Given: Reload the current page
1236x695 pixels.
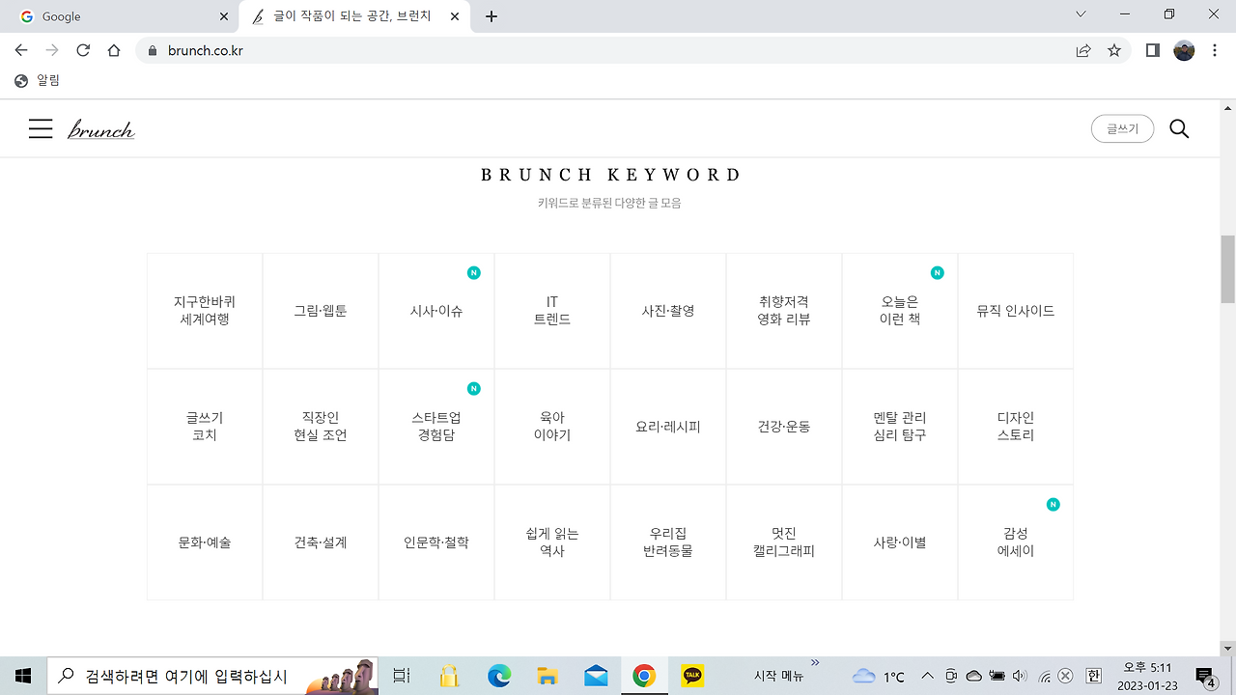Looking at the screenshot, I should tap(82, 50).
